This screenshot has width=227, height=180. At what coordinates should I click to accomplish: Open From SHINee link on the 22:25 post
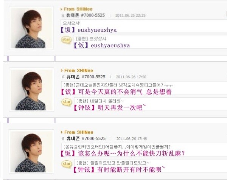coord(78,9)
